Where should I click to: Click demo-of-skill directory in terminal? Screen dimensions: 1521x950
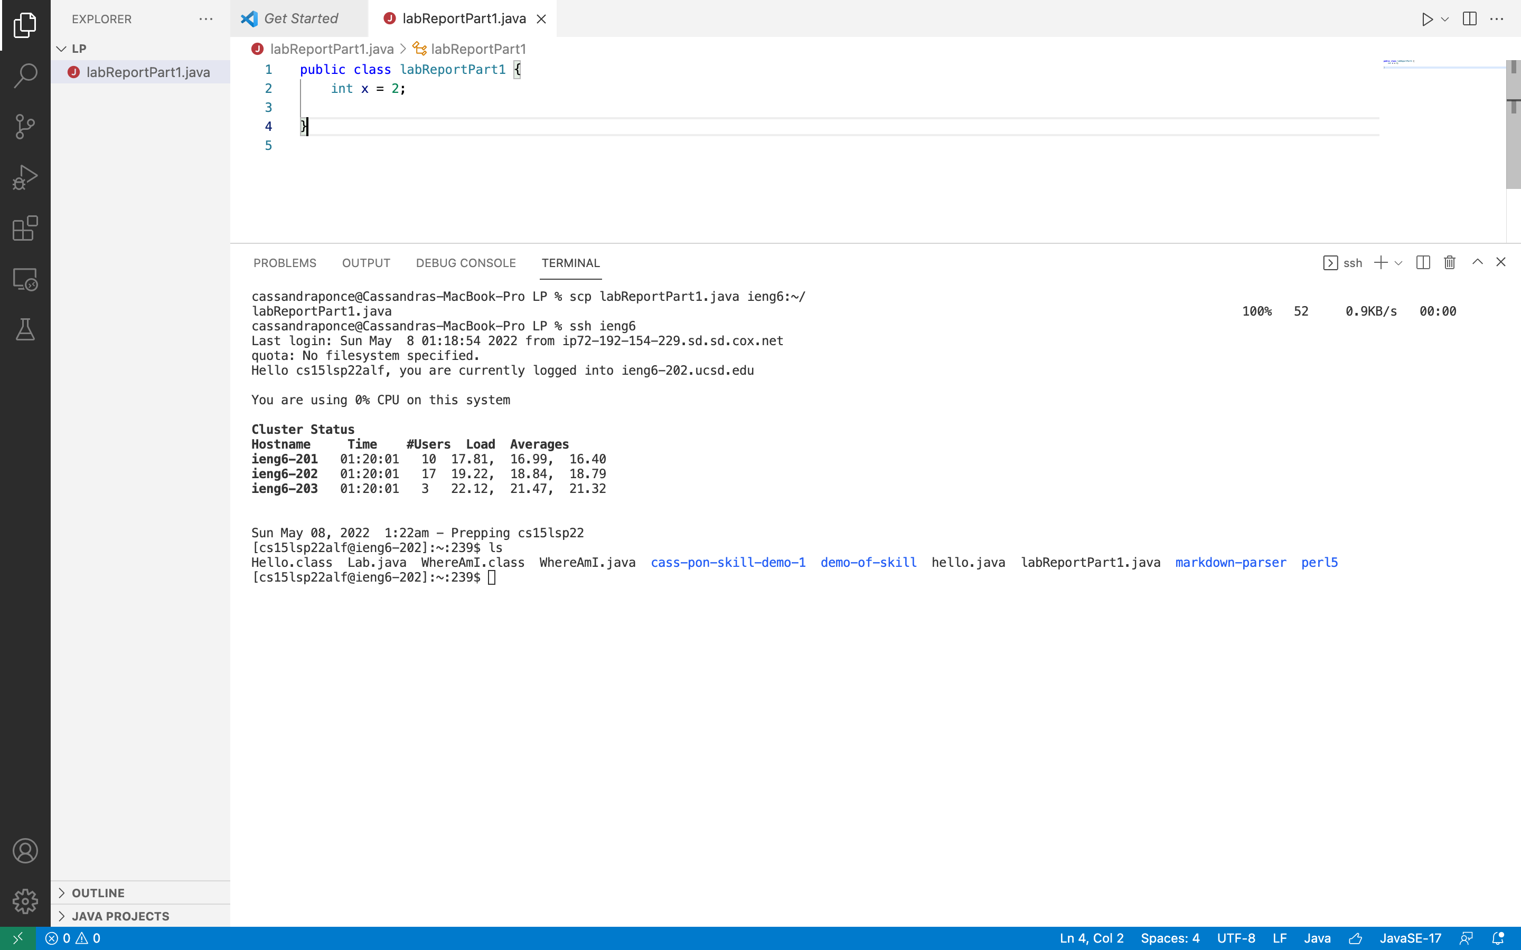[x=868, y=562]
